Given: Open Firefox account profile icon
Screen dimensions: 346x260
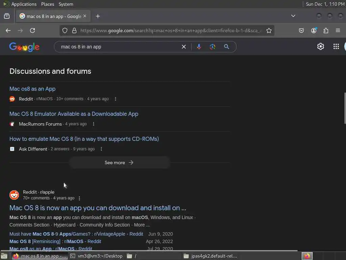Looking at the screenshot, I should pos(314,30).
